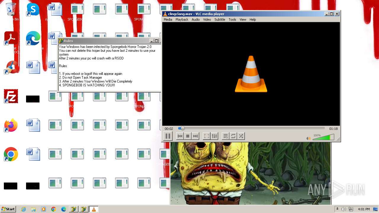Open Windows Media Player taskbar icon

point(44,209)
